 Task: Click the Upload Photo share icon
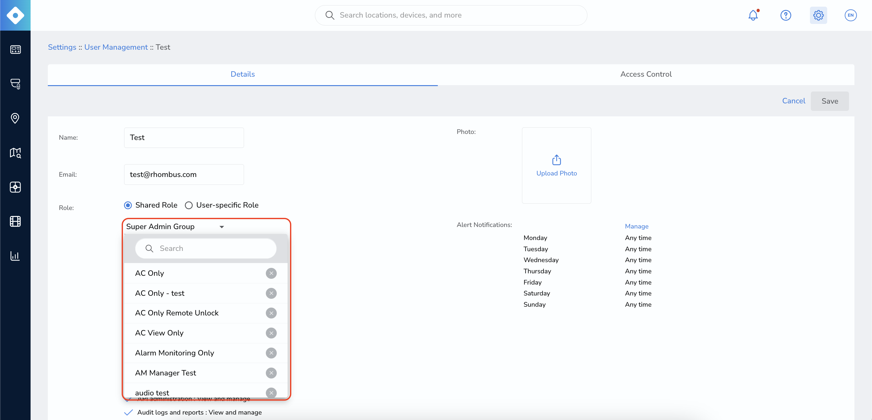point(557,160)
